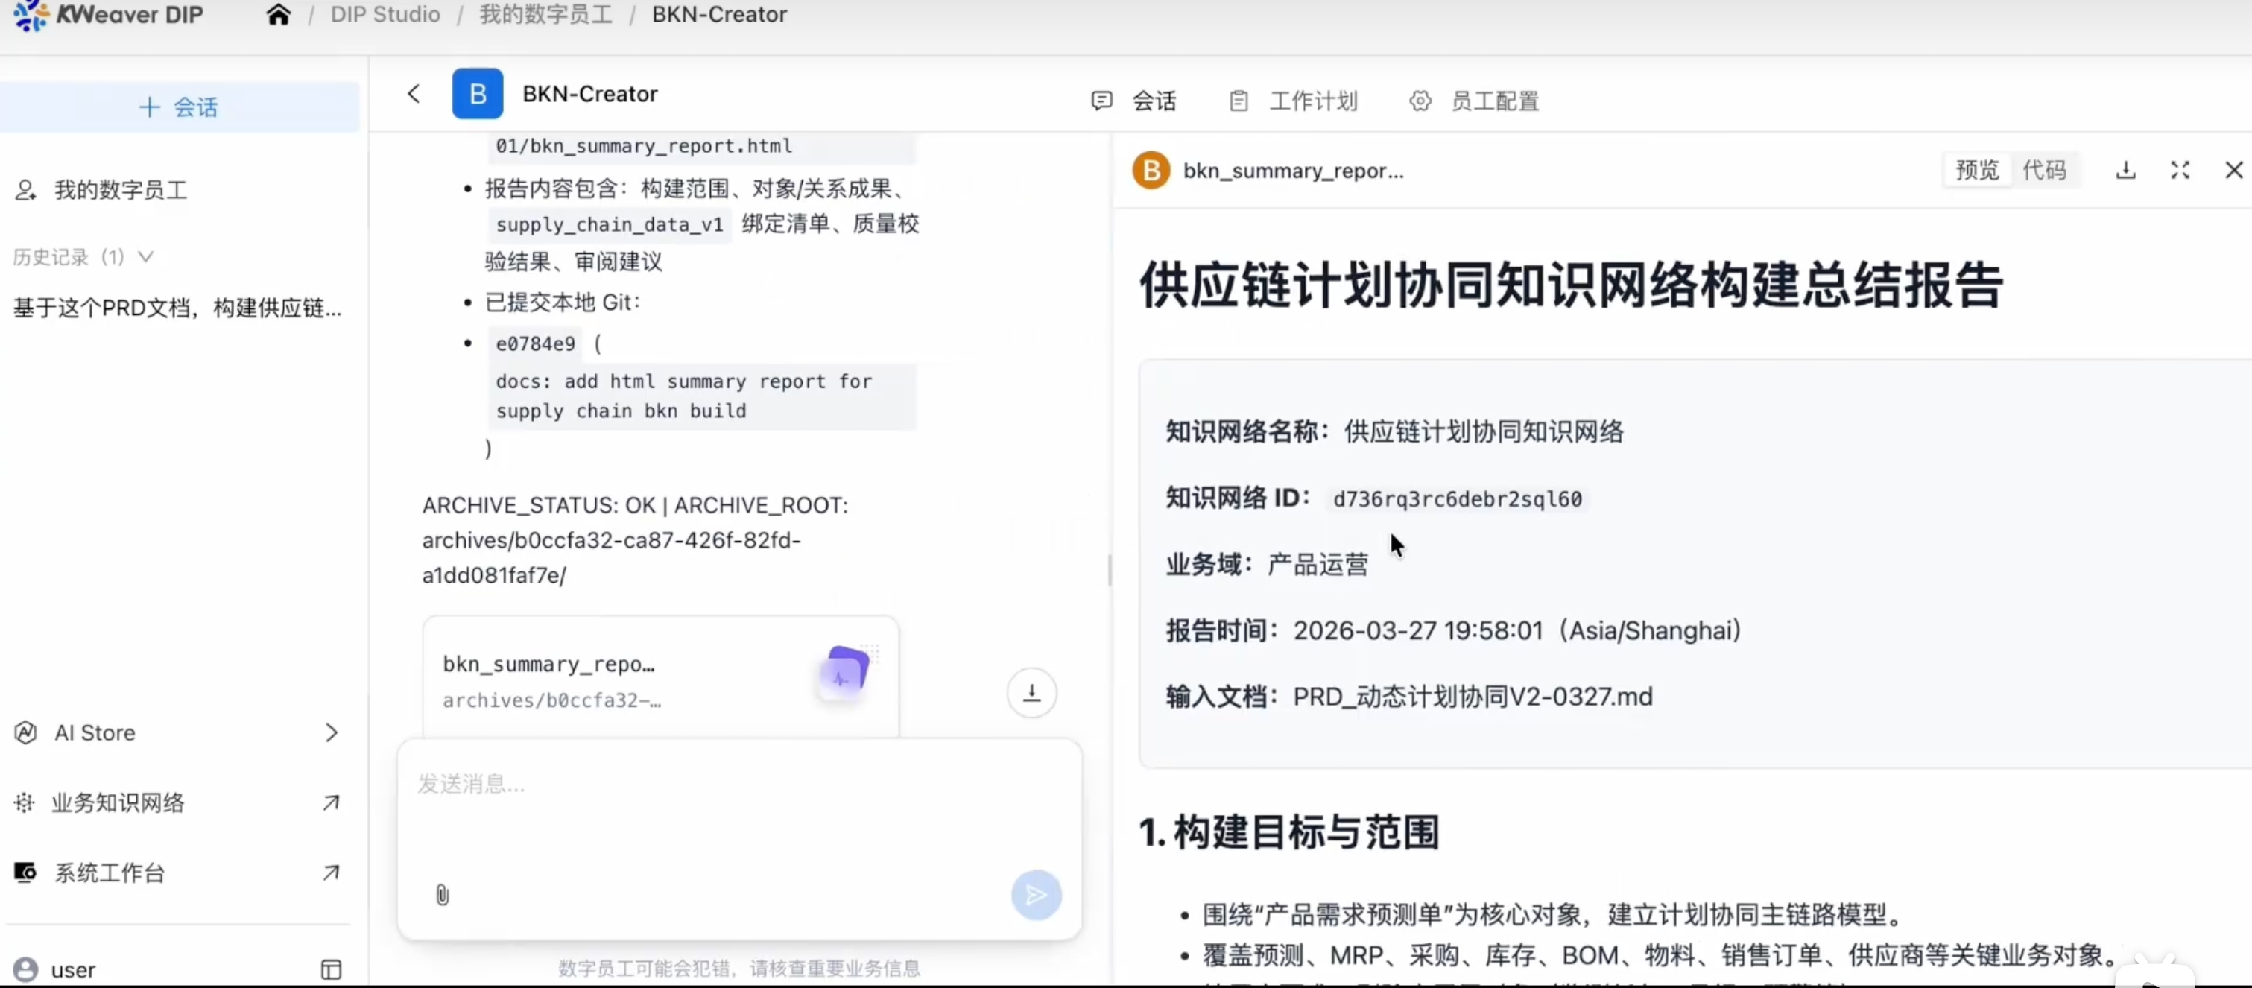Send the message with the send arrow
The width and height of the screenshot is (2252, 988).
[1035, 894]
